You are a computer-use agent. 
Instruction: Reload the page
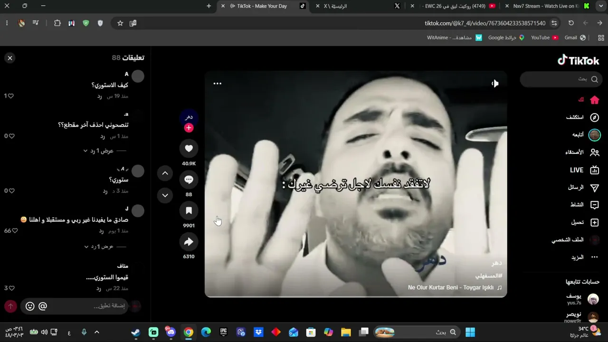571,23
